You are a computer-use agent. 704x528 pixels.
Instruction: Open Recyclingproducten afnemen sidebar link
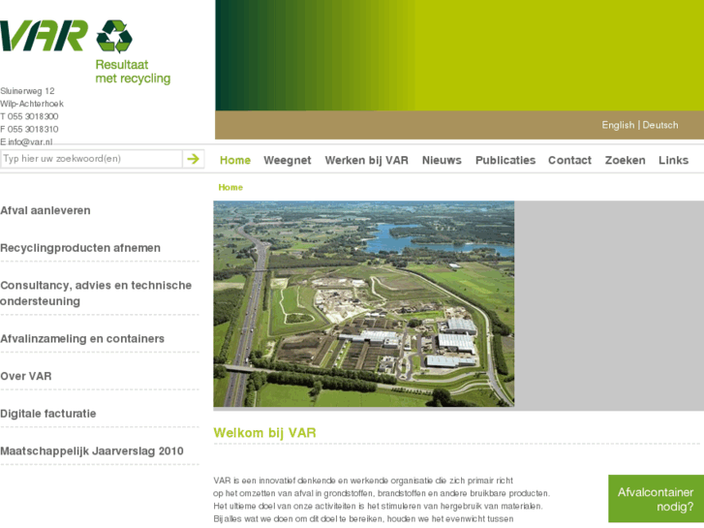80,248
